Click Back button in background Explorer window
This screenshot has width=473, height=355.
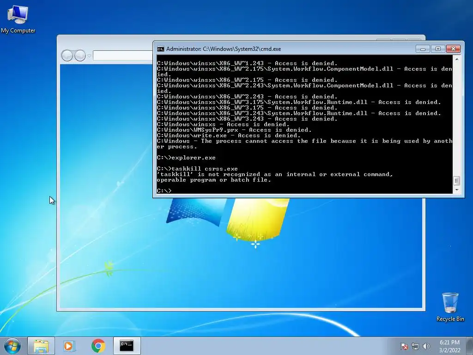tap(67, 55)
